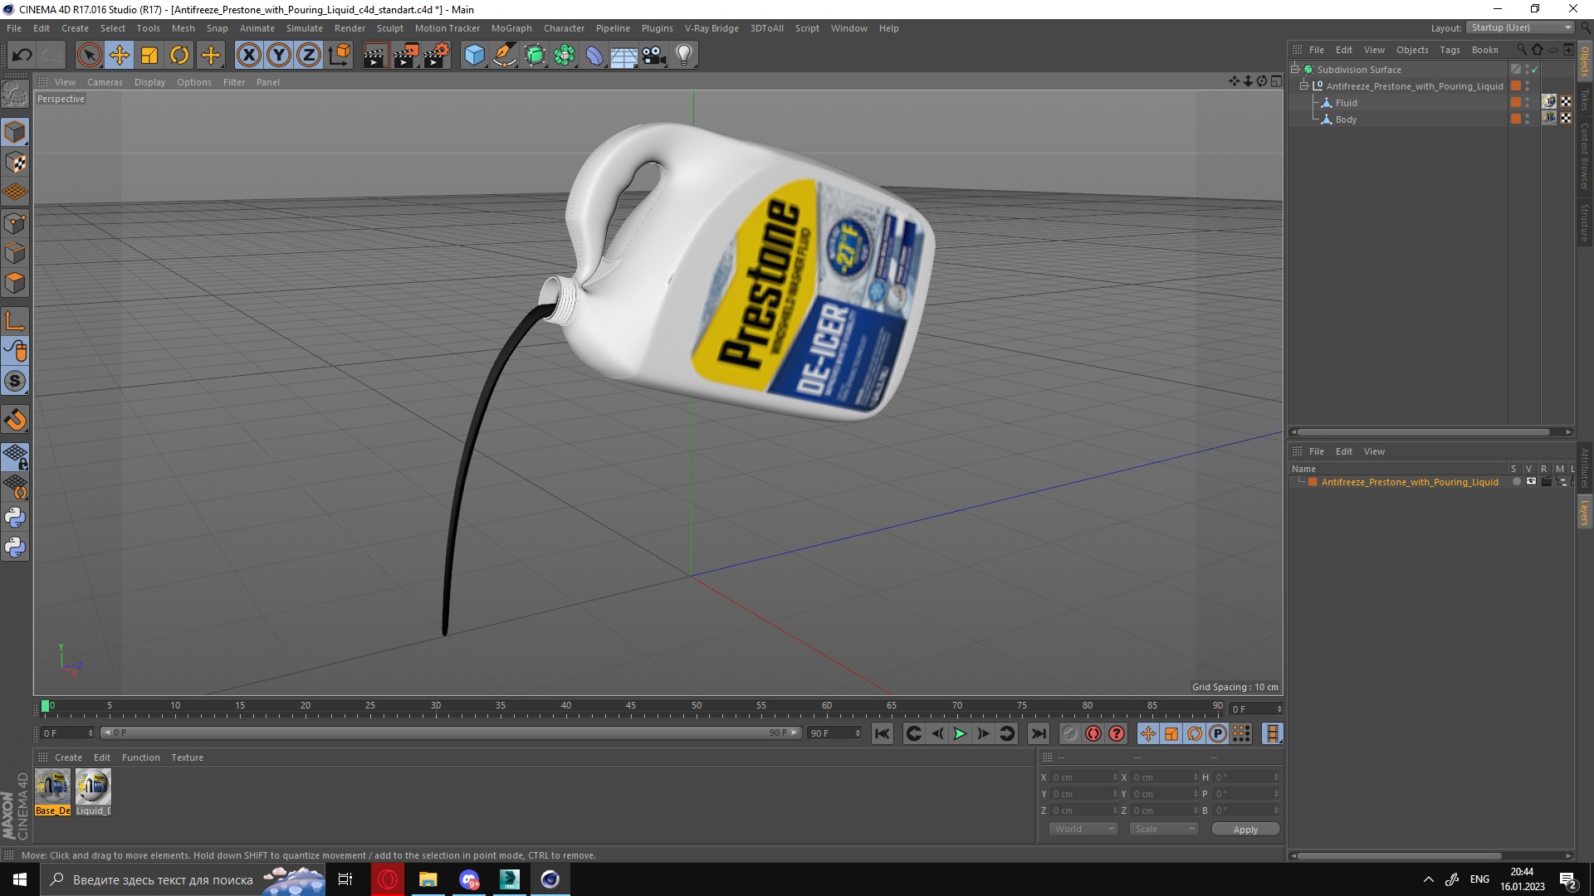Open the viewport Cameras menu
Image resolution: width=1594 pixels, height=896 pixels.
(105, 82)
